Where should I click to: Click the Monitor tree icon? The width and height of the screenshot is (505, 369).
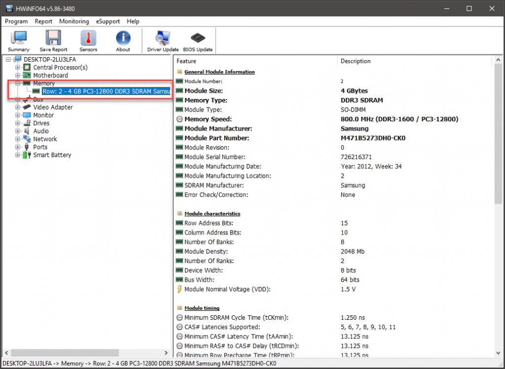pyautogui.click(x=27, y=115)
